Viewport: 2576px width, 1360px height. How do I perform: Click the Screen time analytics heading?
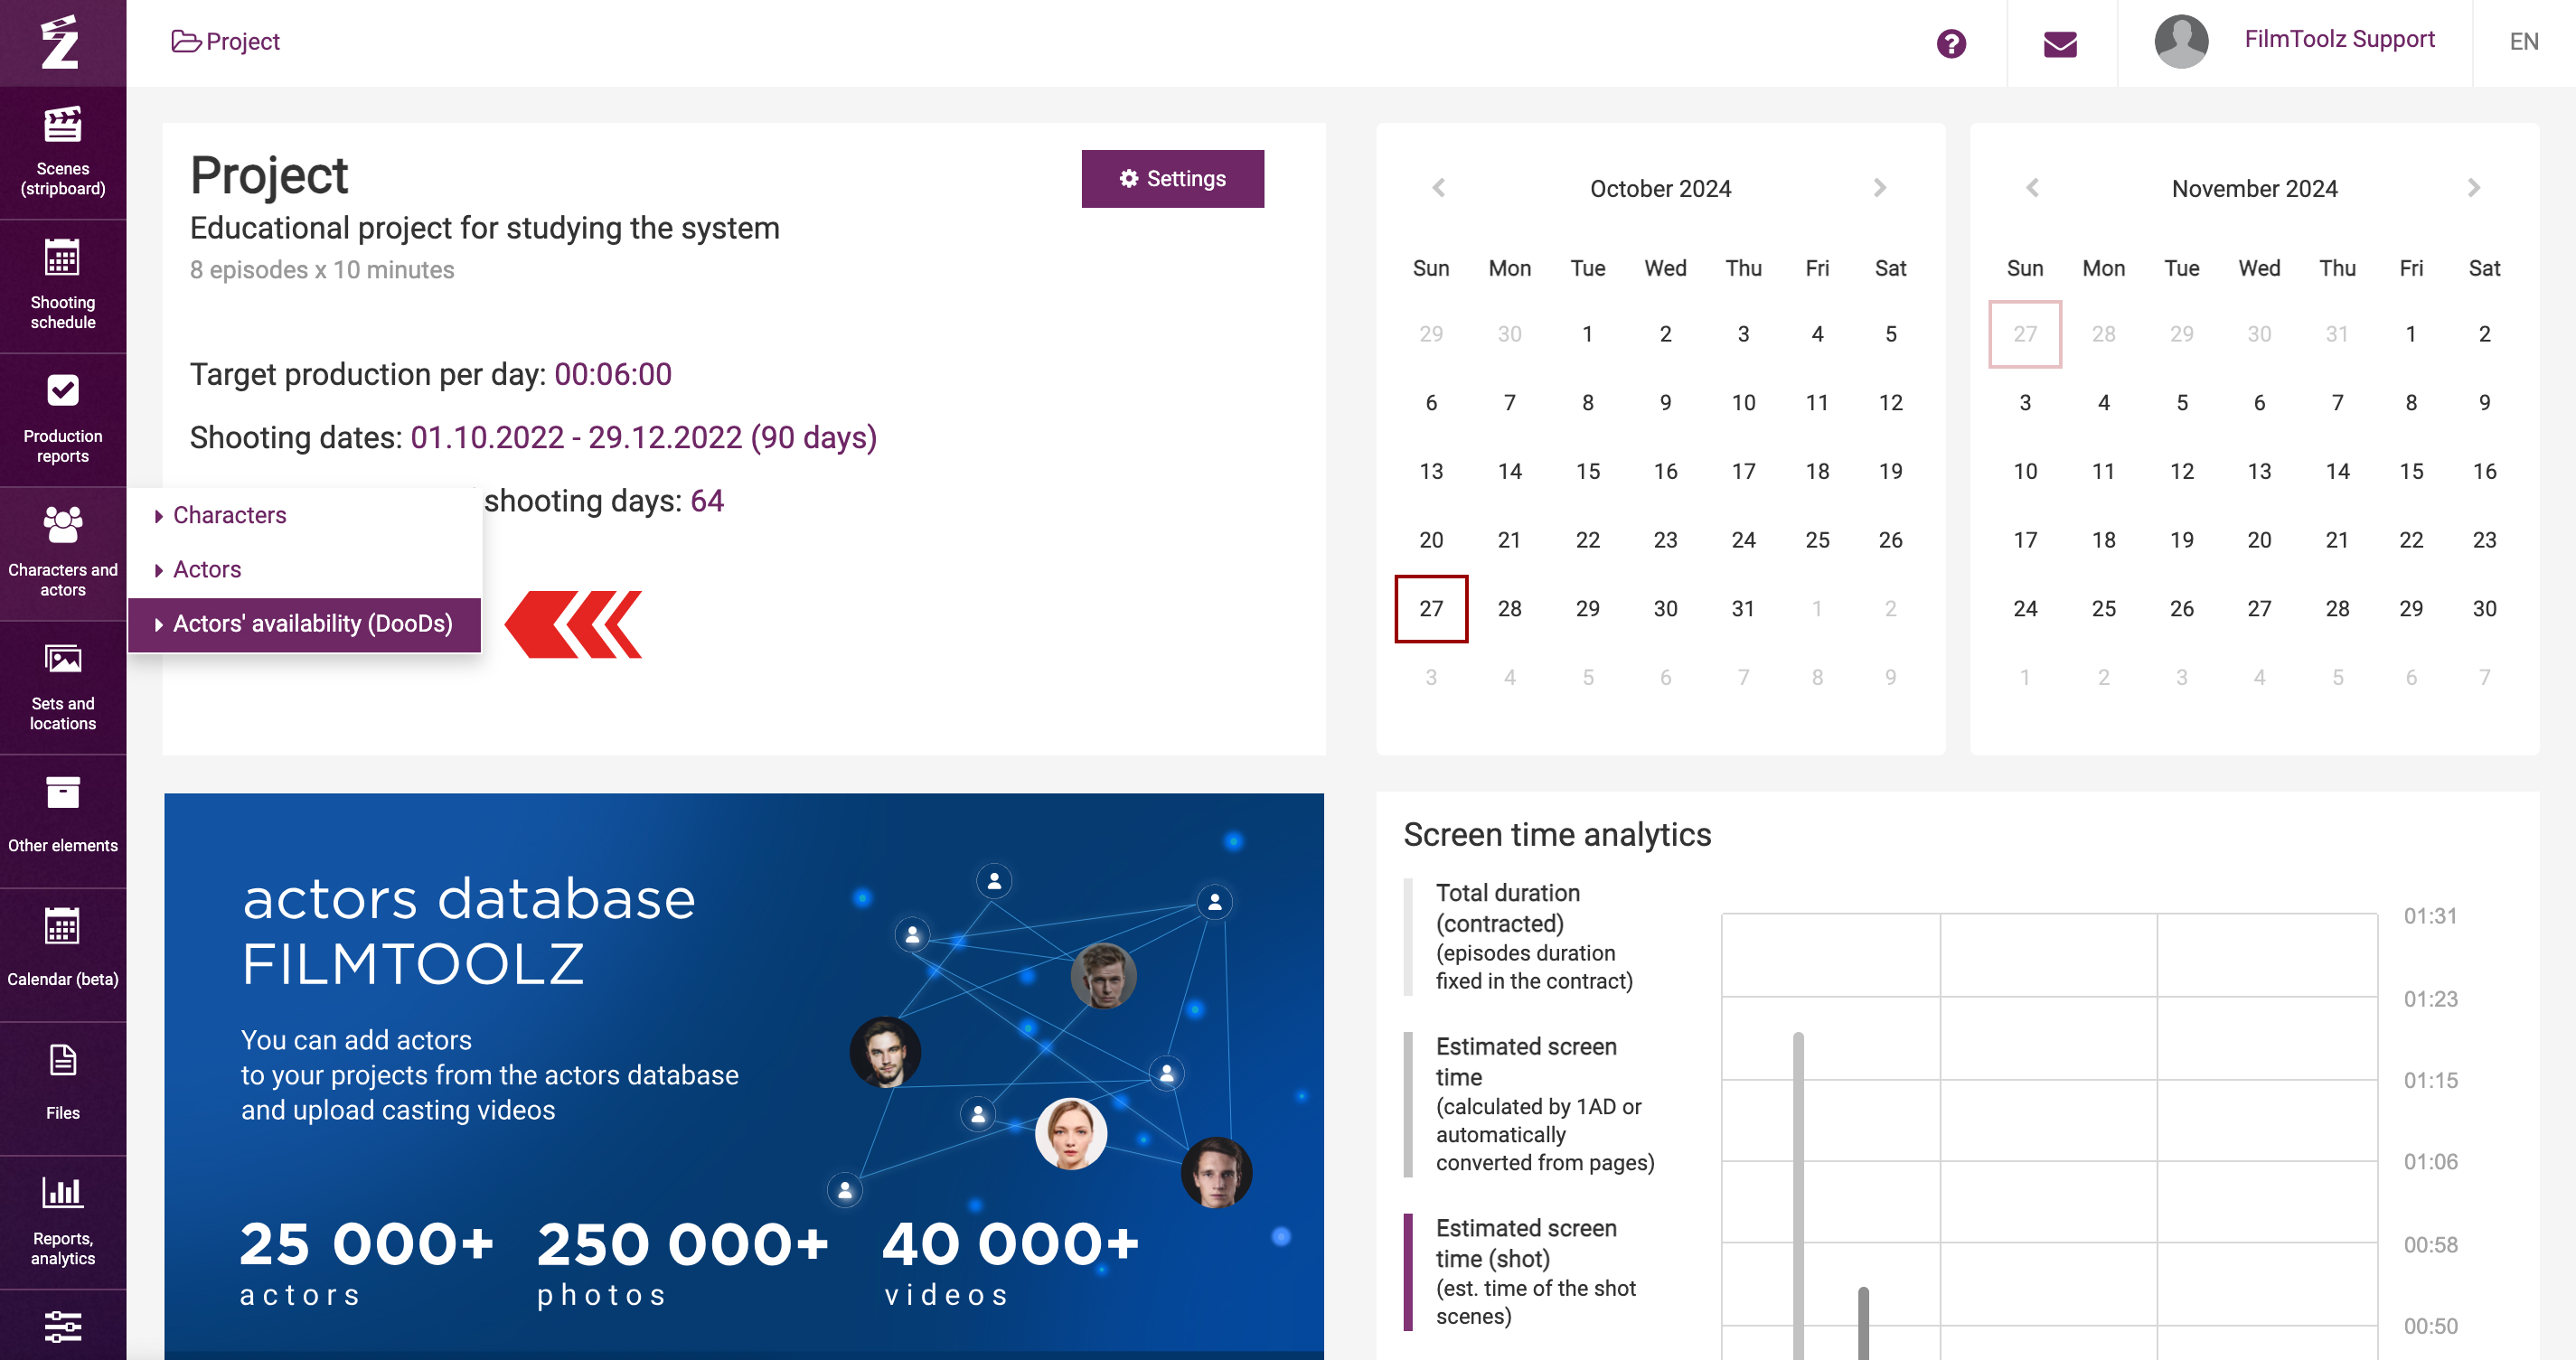[1557, 835]
